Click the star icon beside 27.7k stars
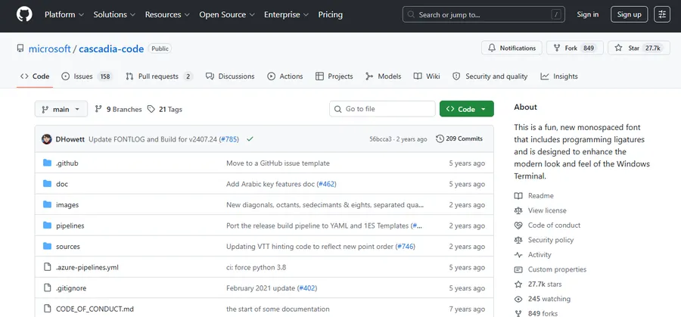681x317 pixels. click(x=518, y=284)
